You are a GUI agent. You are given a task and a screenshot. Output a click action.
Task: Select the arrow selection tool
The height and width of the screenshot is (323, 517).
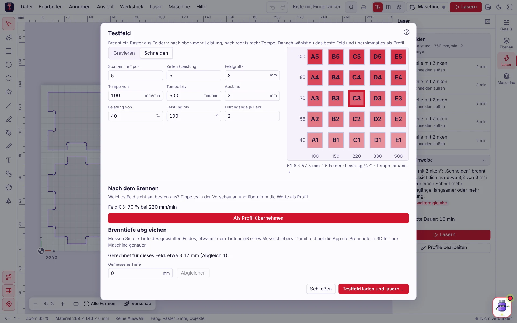(x=9, y=24)
